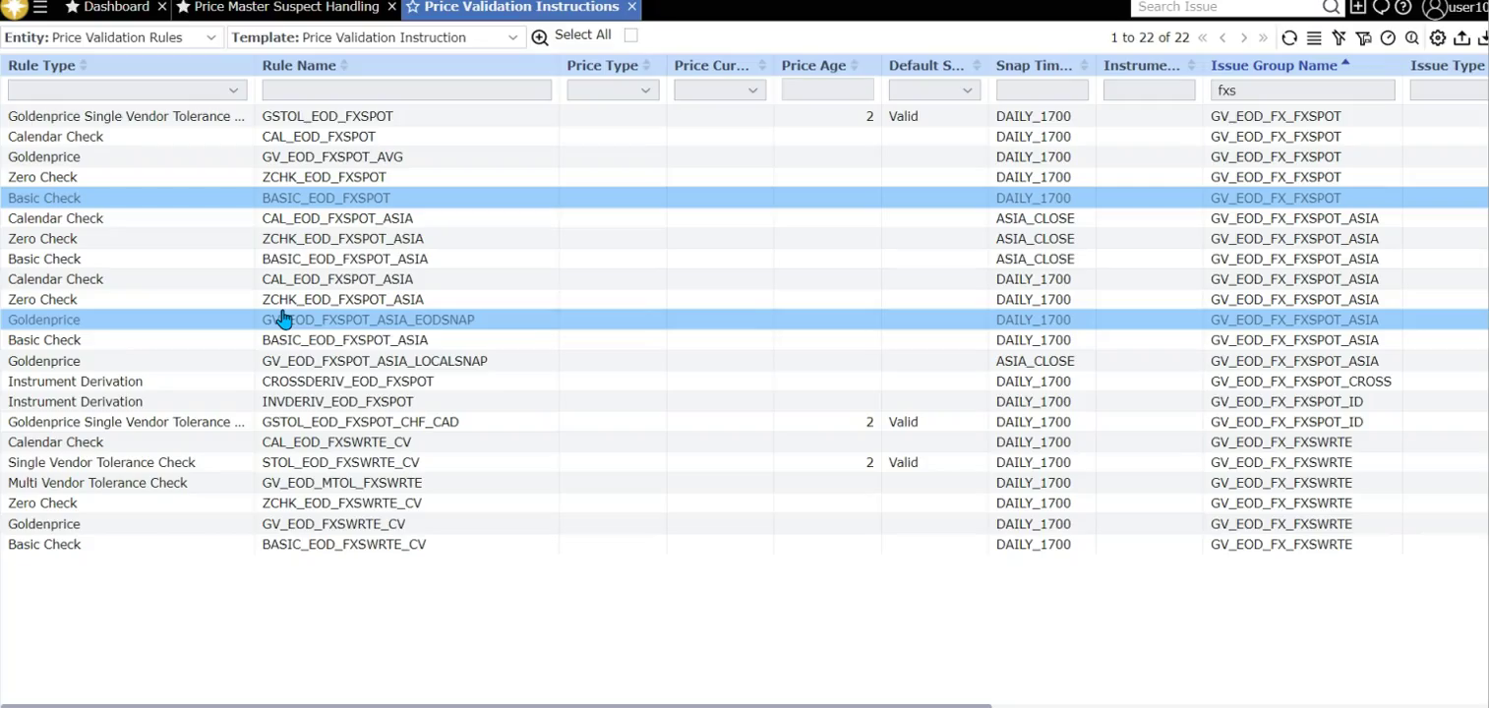The width and height of the screenshot is (1489, 708).
Task: Go to the last page of results
Action: (x=1264, y=37)
